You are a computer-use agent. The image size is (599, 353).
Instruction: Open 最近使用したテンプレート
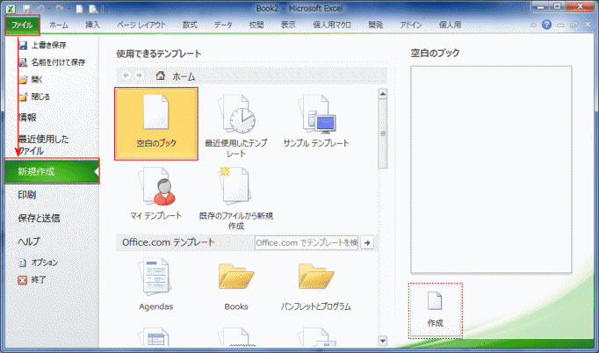coord(236,126)
